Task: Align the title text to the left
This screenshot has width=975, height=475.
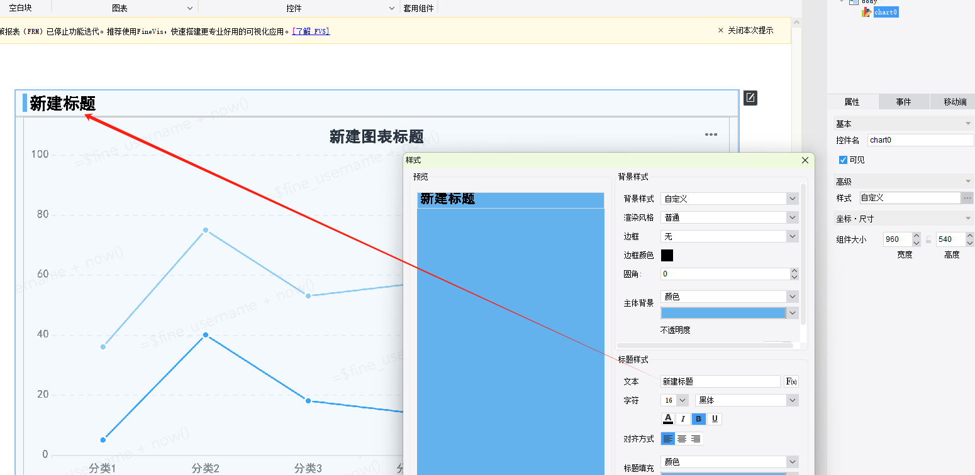Action: pyautogui.click(x=668, y=439)
